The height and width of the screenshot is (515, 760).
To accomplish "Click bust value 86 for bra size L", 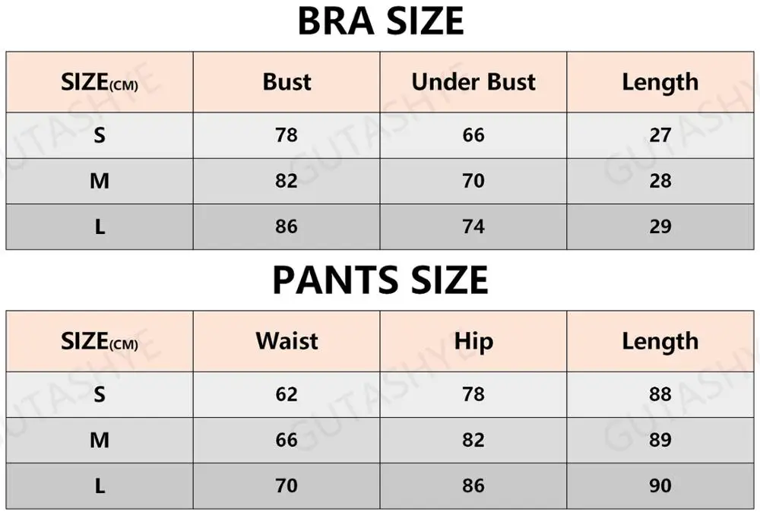I will tap(287, 226).
